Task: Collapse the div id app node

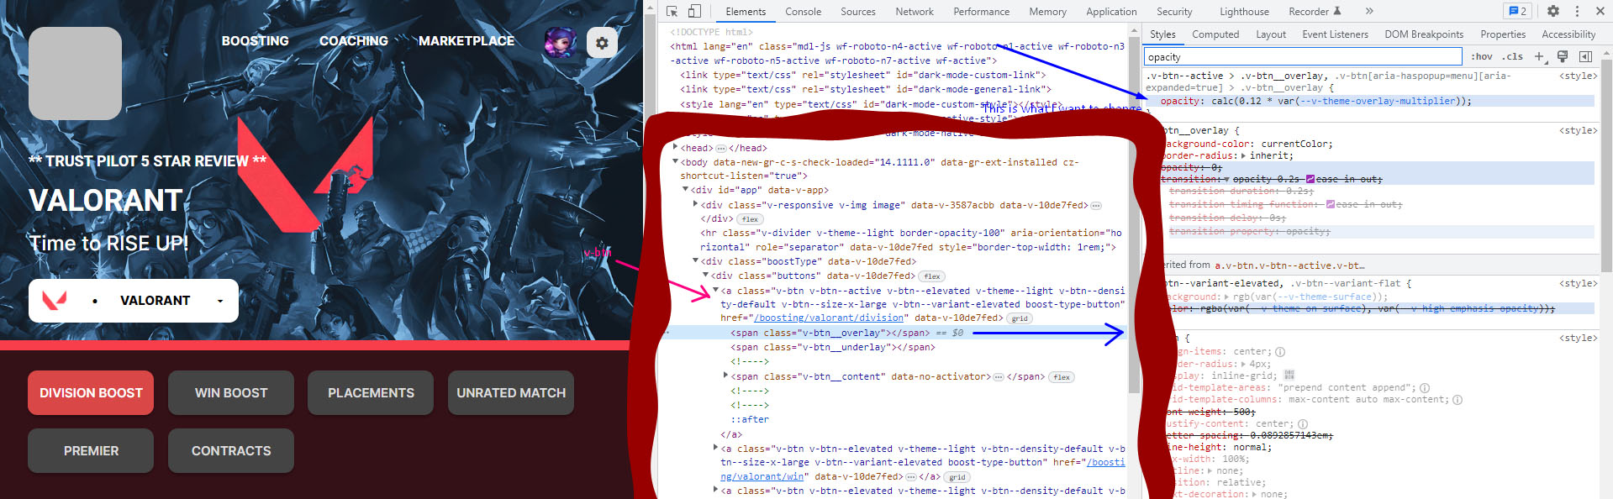Action: (x=685, y=190)
